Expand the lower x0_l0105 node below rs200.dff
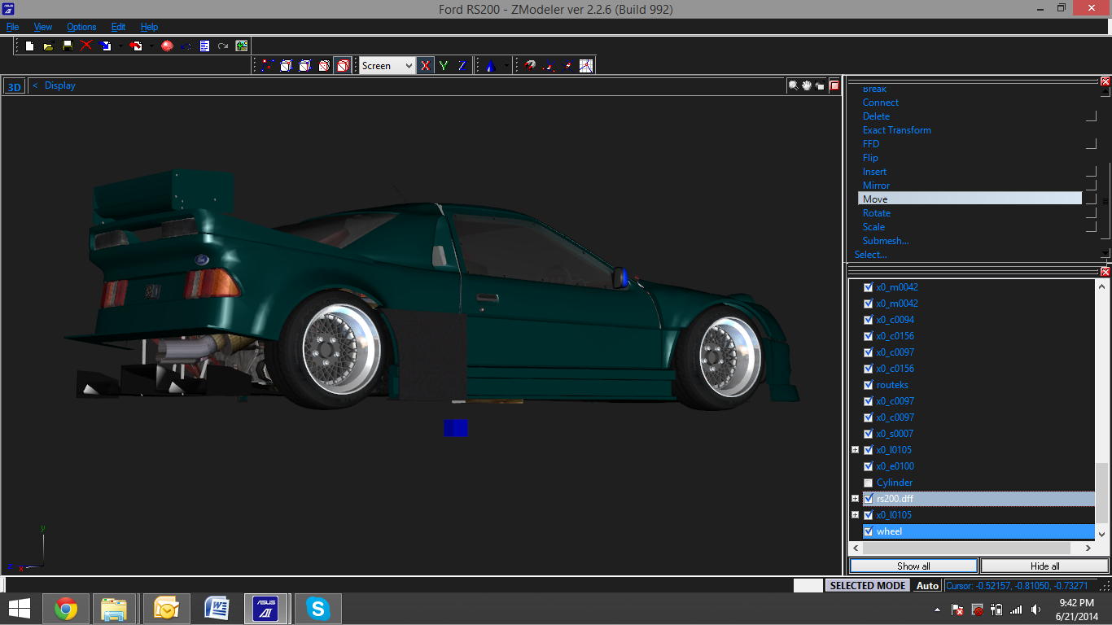1112x625 pixels. click(x=856, y=515)
